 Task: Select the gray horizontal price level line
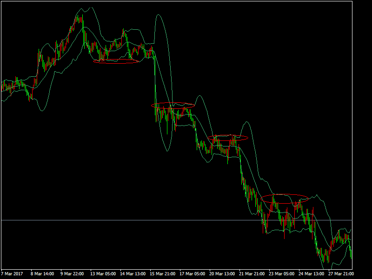click(177, 220)
